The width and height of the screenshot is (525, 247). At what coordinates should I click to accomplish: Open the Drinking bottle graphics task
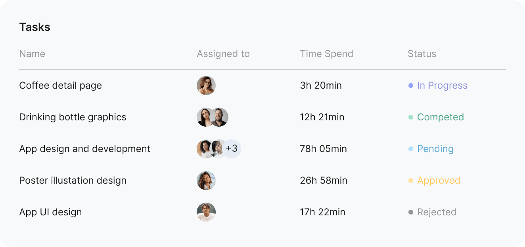point(73,117)
